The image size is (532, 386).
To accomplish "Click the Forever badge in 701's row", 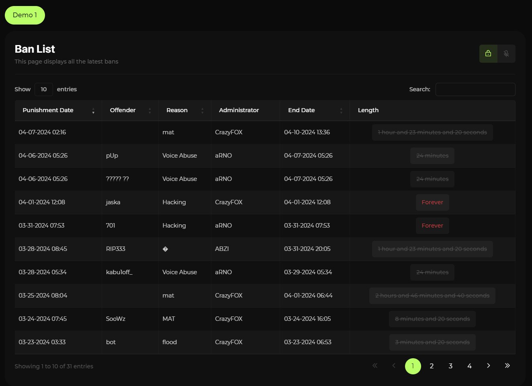I will point(432,226).
